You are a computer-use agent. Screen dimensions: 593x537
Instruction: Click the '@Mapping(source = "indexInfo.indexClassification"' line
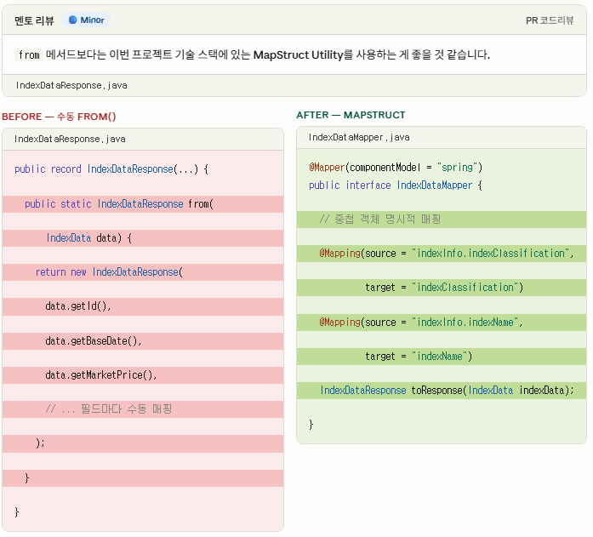coord(442,254)
